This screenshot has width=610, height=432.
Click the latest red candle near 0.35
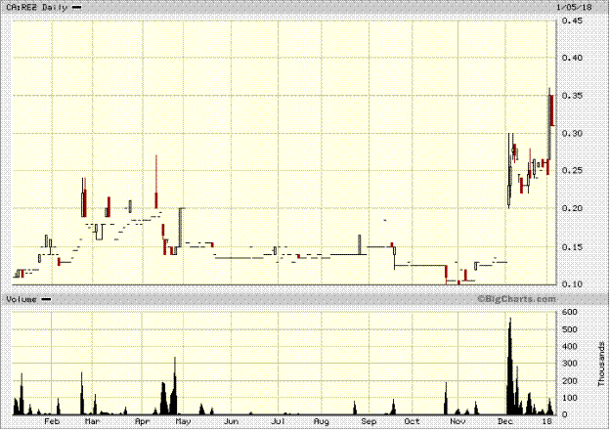click(552, 109)
